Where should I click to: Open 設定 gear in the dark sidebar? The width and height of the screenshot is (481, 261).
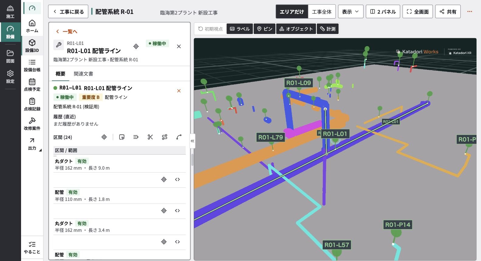[x=10, y=77]
